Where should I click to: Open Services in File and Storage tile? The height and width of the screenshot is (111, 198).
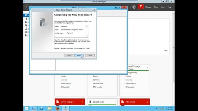pos(129,80)
